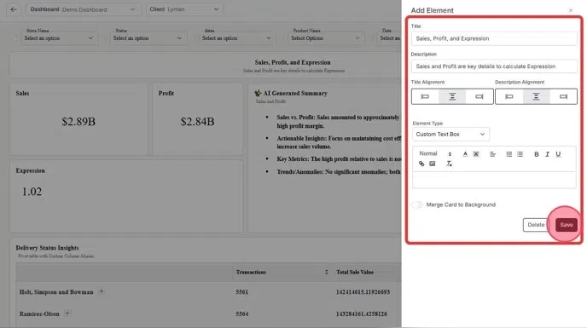
Task: Click the Delete button
Action: (536, 225)
